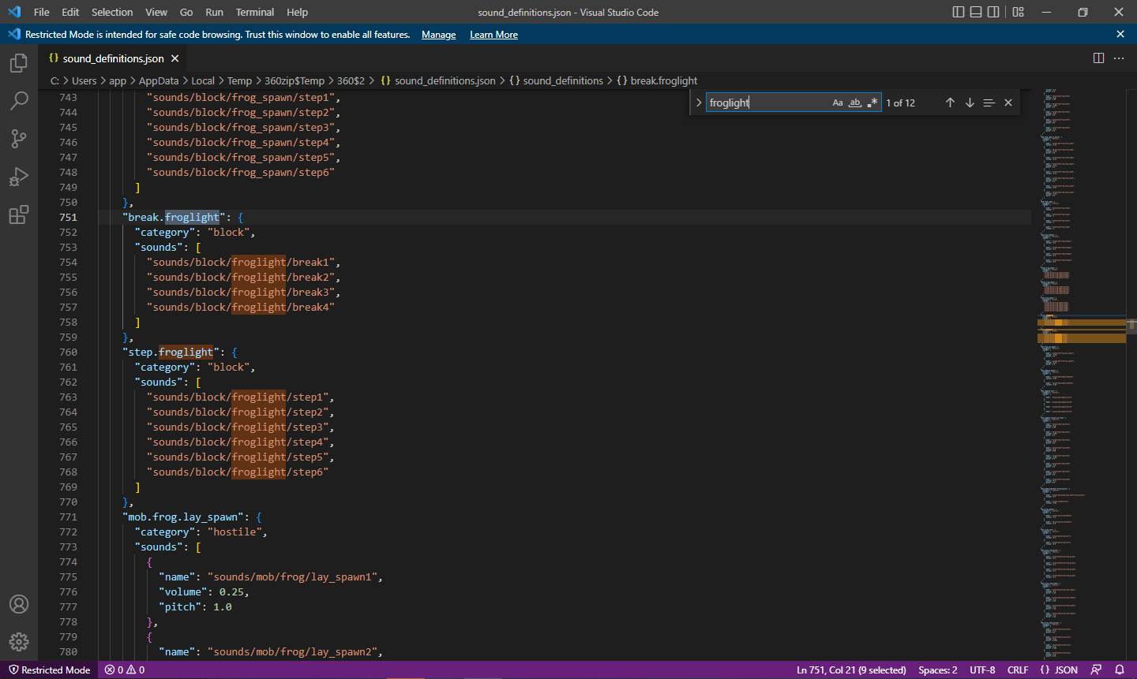Click the Learn More link
1137x679 pixels.
coord(493,35)
